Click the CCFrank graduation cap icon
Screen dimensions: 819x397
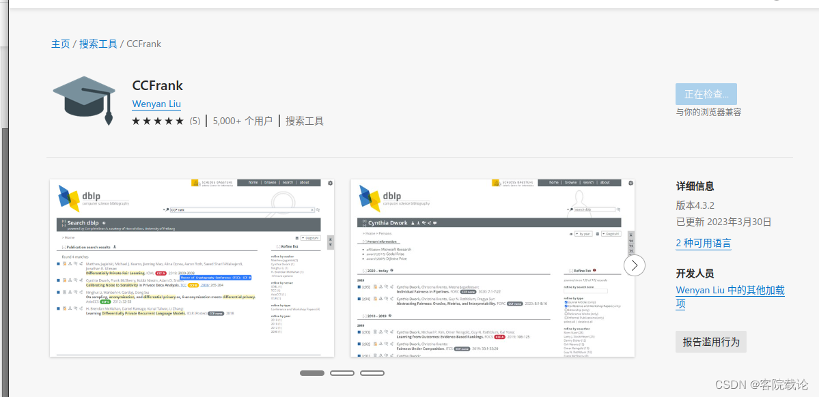(x=83, y=101)
